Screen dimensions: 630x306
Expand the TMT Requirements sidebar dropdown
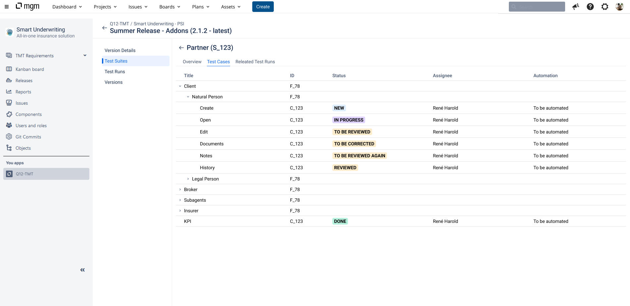[x=85, y=56]
